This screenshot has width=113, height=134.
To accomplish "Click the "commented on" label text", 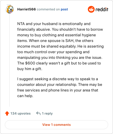I will click(x=48, y=9).
